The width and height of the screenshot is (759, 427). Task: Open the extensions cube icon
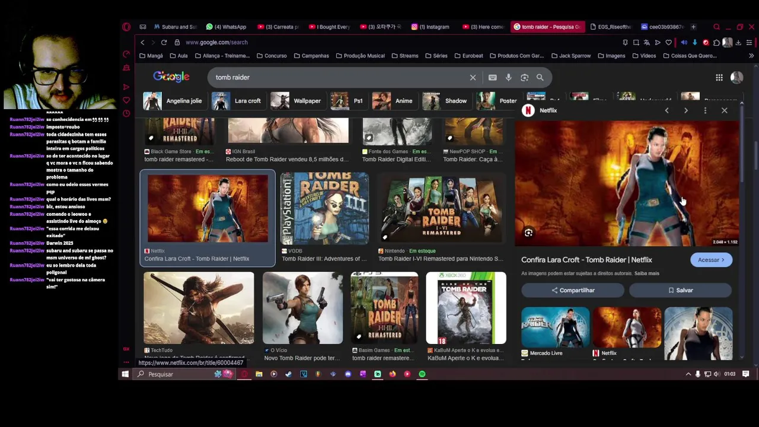pyautogui.click(x=716, y=43)
